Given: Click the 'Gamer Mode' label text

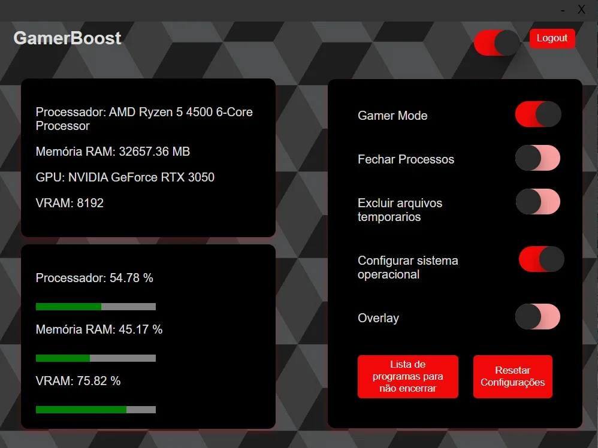Looking at the screenshot, I should (x=392, y=116).
